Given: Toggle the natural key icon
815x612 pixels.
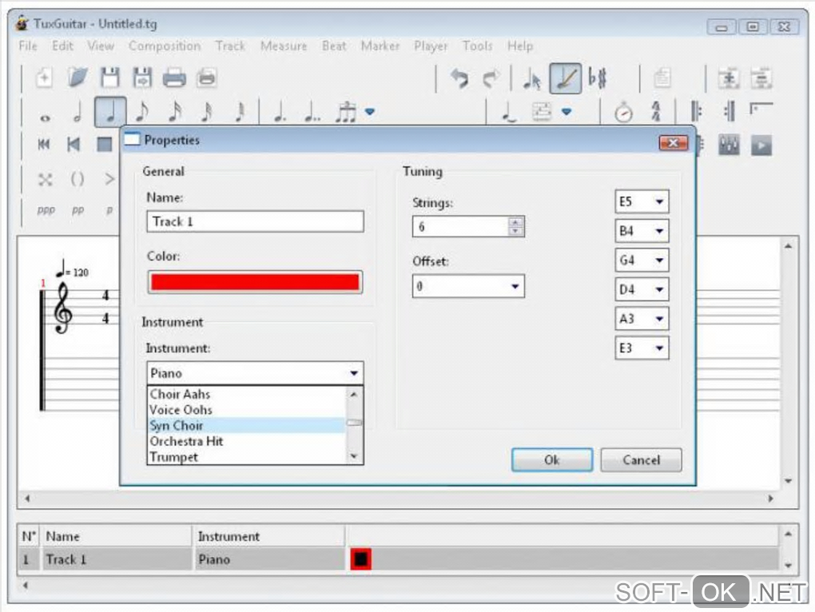Looking at the screenshot, I should (598, 78).
